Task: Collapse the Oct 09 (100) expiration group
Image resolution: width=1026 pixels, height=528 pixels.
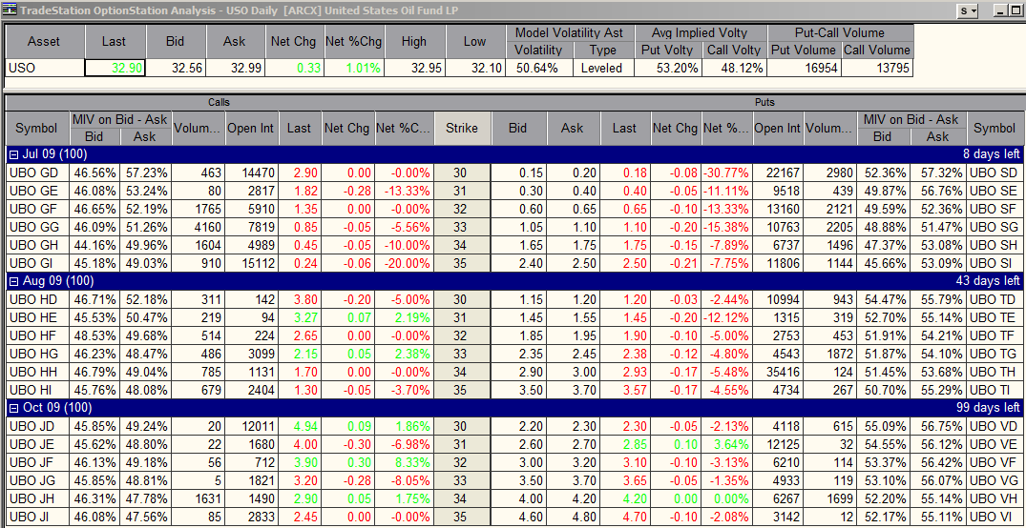Action: click(x=11, y=408)
